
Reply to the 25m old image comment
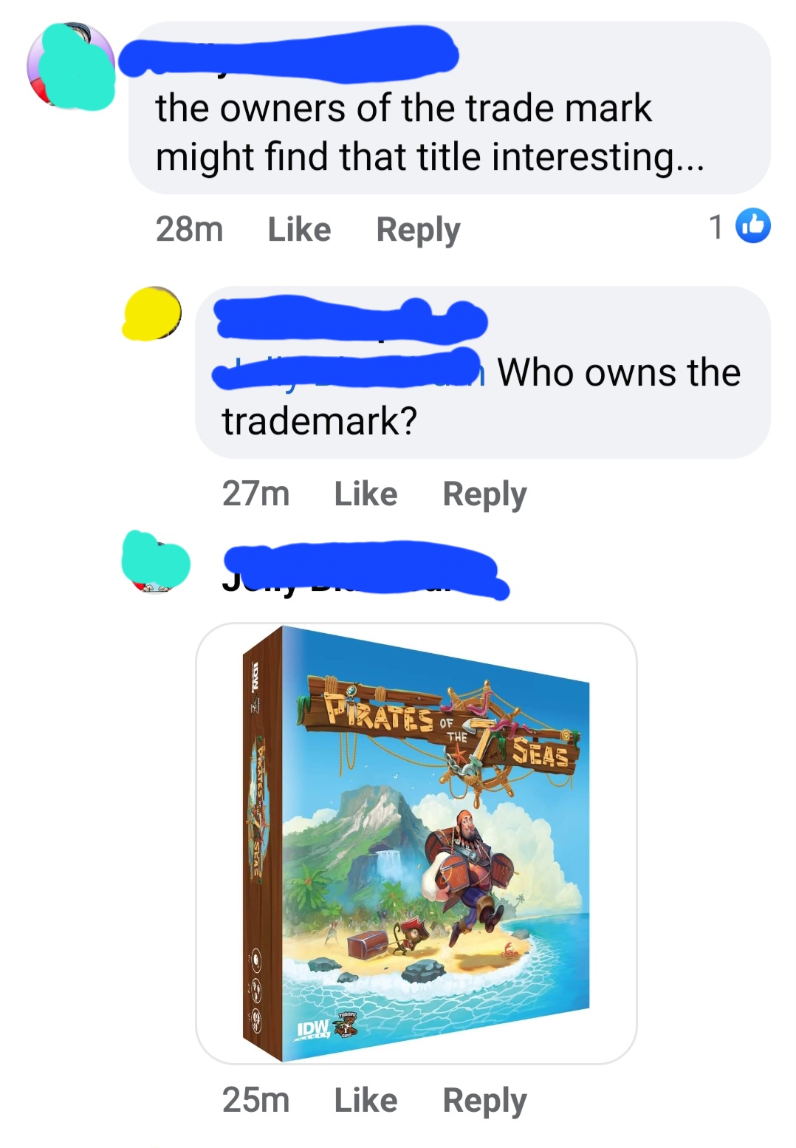pyautogui.click(x=484, y=1100)
